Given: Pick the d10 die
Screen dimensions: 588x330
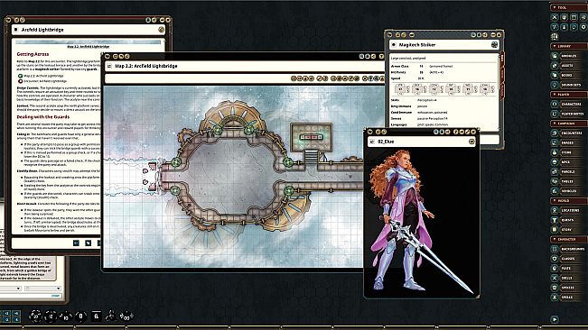Looking at the screenshot, I should click(66, 316).
